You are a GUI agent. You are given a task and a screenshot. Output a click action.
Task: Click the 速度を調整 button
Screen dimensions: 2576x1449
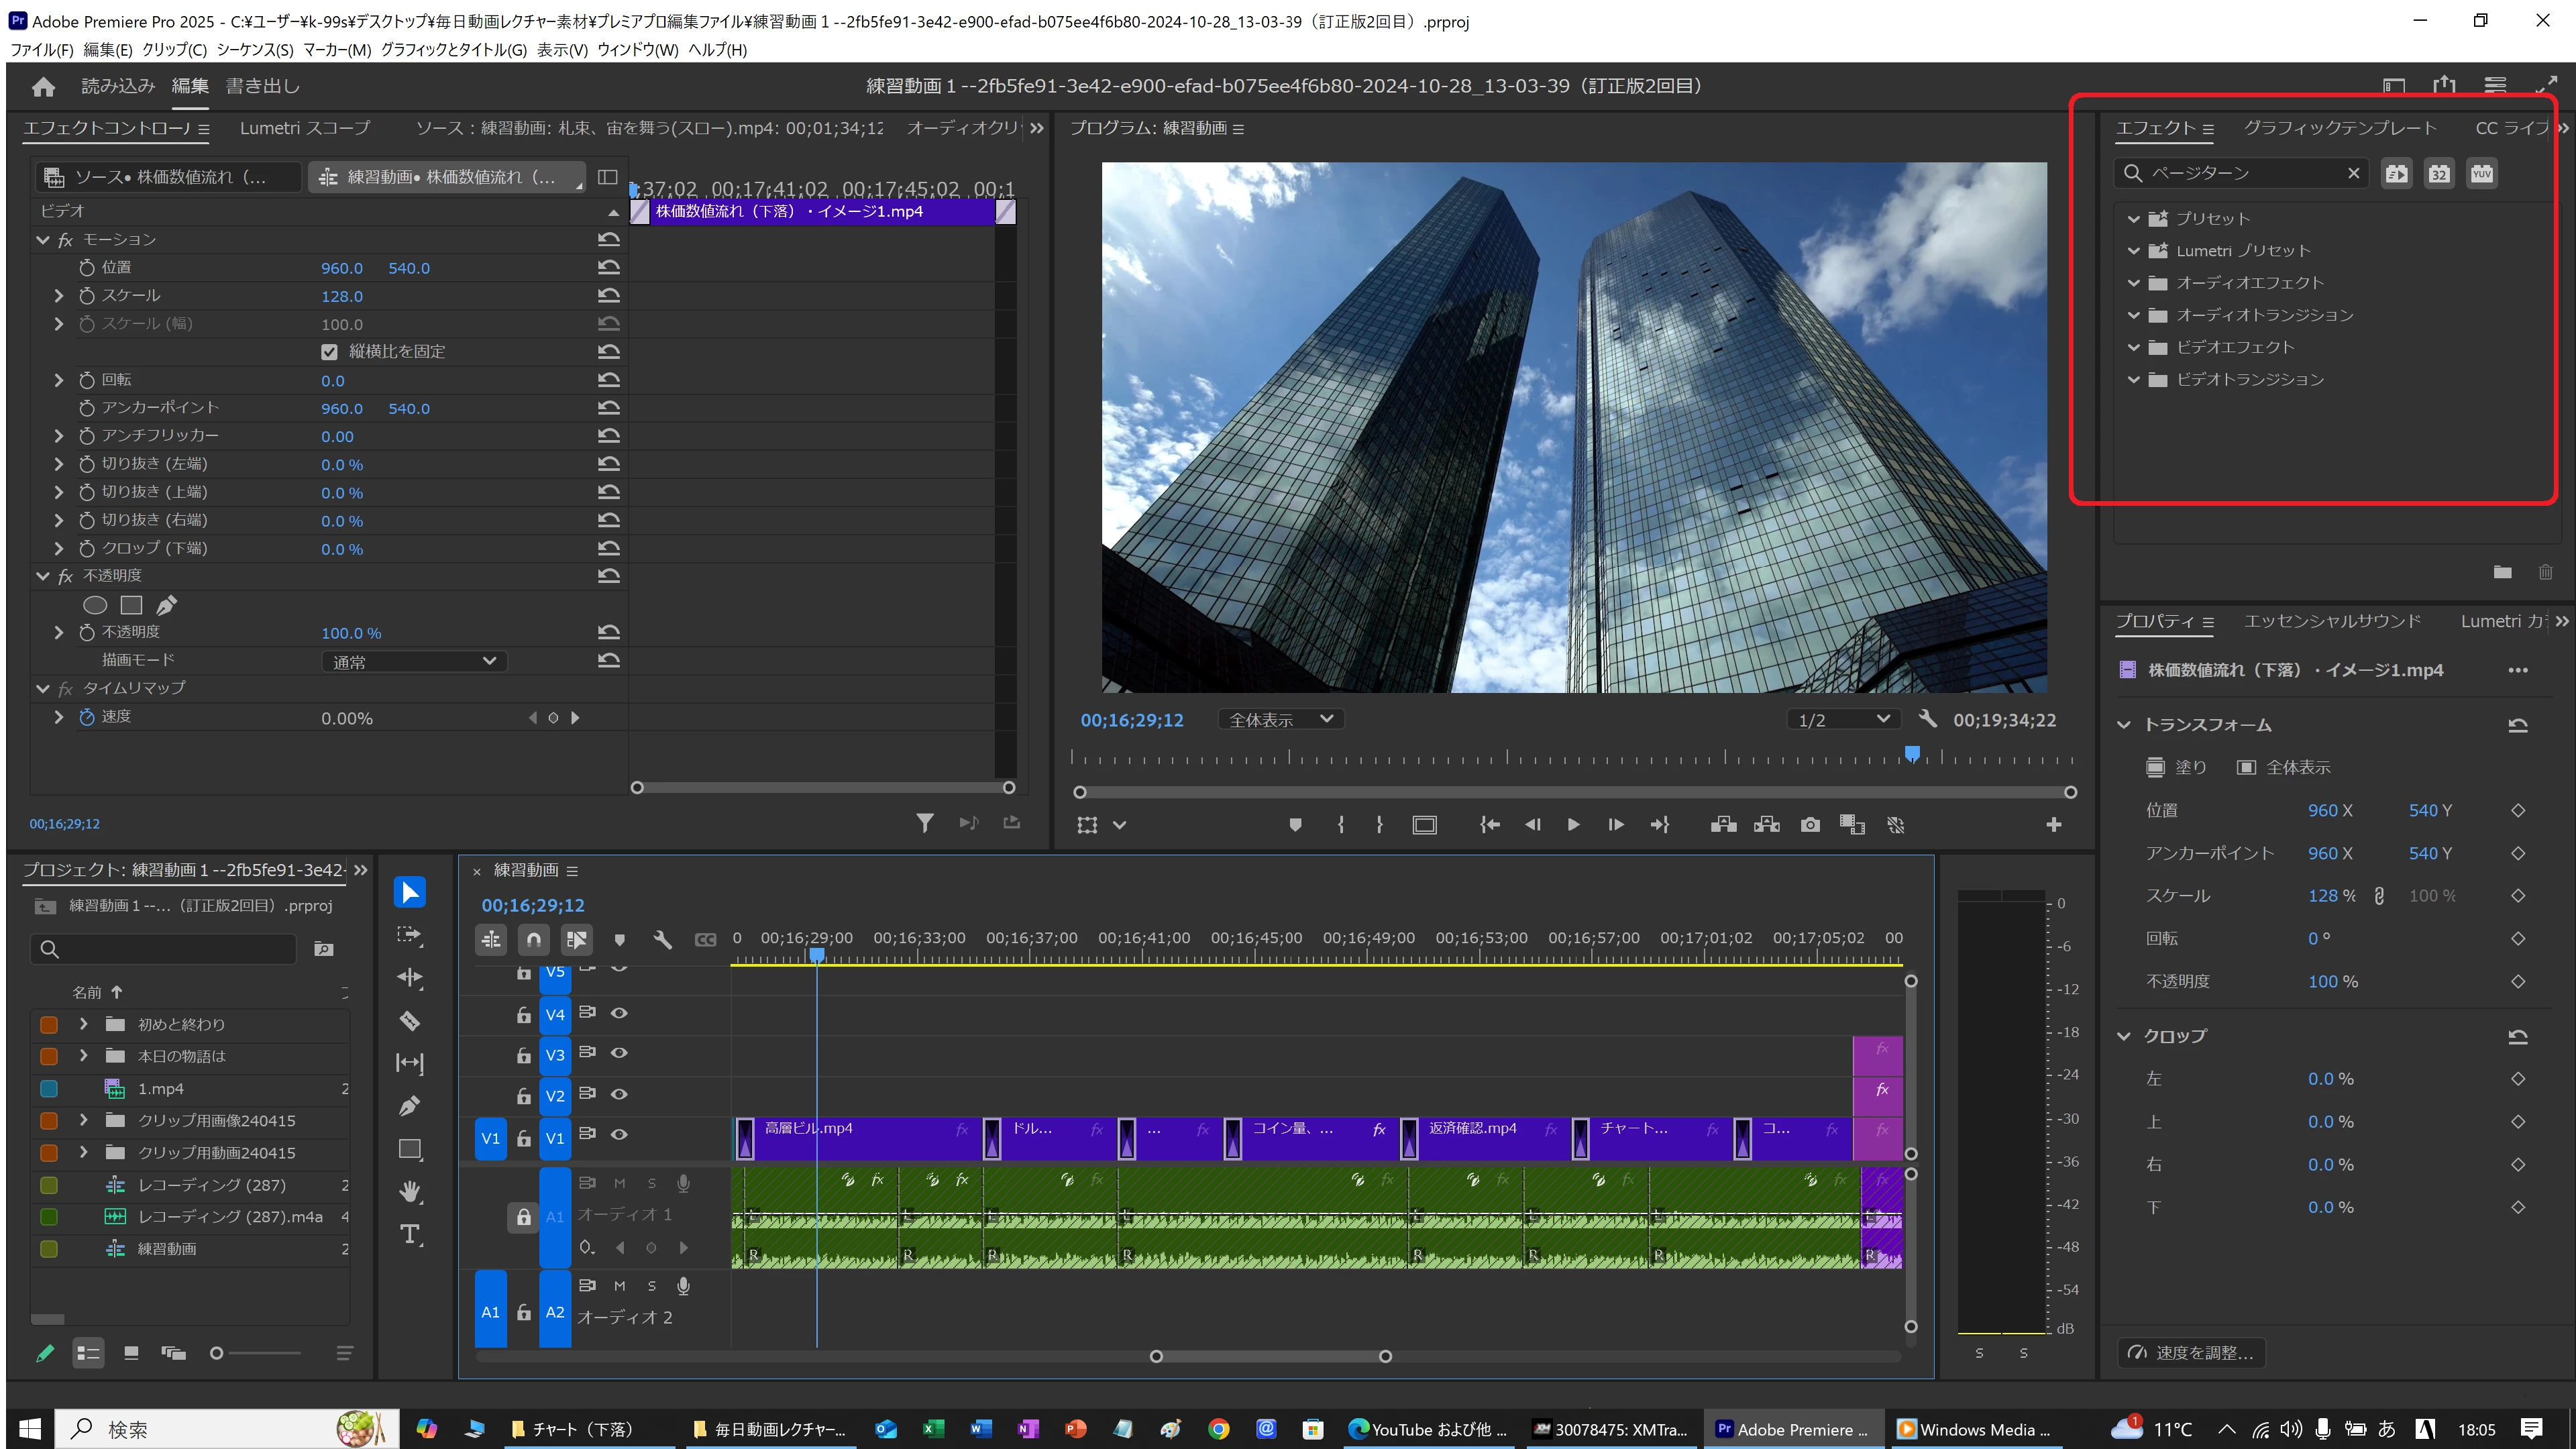tap(2192, 1353)
